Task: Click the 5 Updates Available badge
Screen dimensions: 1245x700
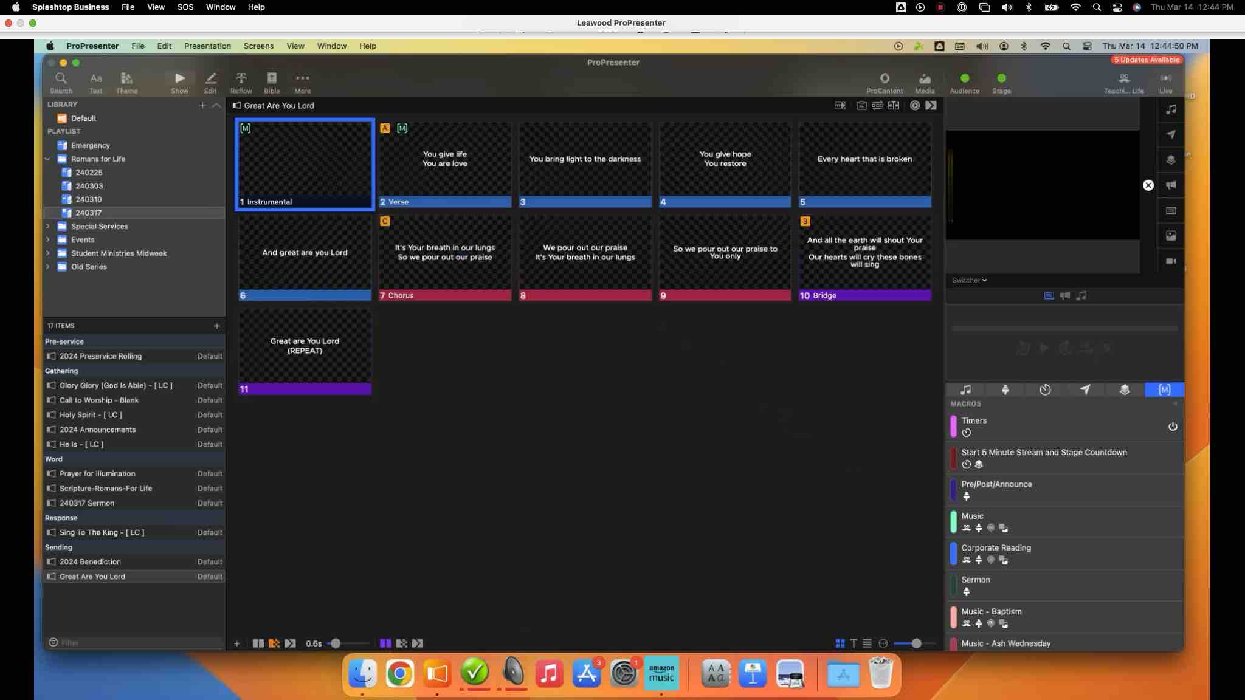Action: point(1147,60)
